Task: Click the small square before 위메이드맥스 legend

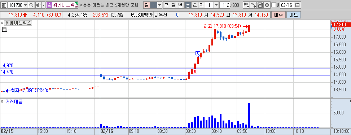Action: [3, 23]
